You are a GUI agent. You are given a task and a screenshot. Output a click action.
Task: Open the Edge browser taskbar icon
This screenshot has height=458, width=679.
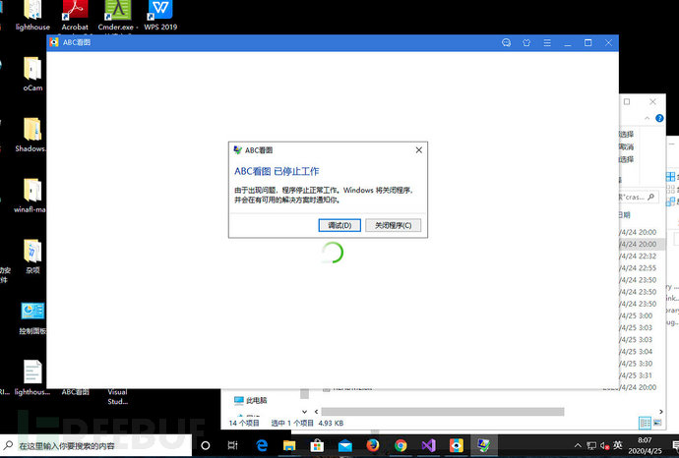pos(264,445)
